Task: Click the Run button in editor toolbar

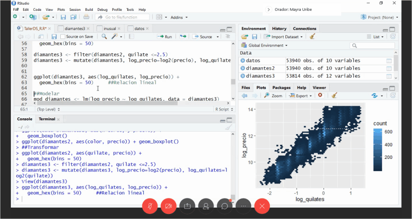Action: pos(165,36)
